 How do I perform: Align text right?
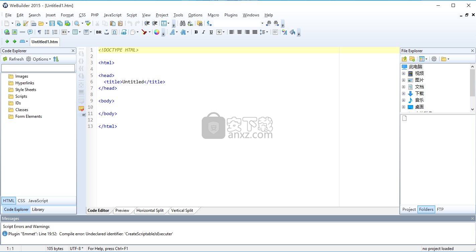click(x=247, y=32)
